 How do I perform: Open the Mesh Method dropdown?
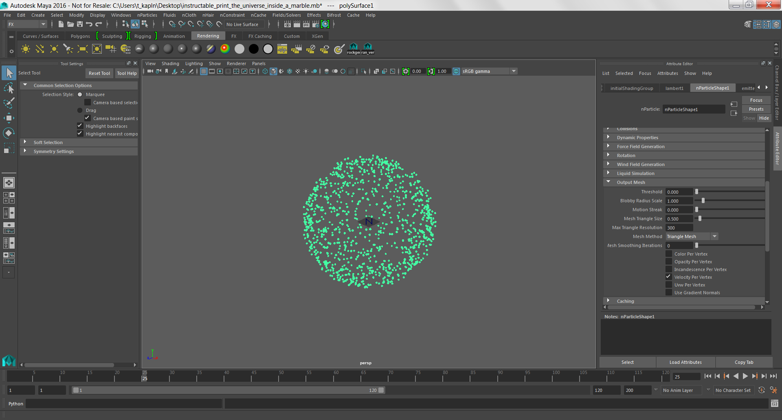click(x=692, y=236)
